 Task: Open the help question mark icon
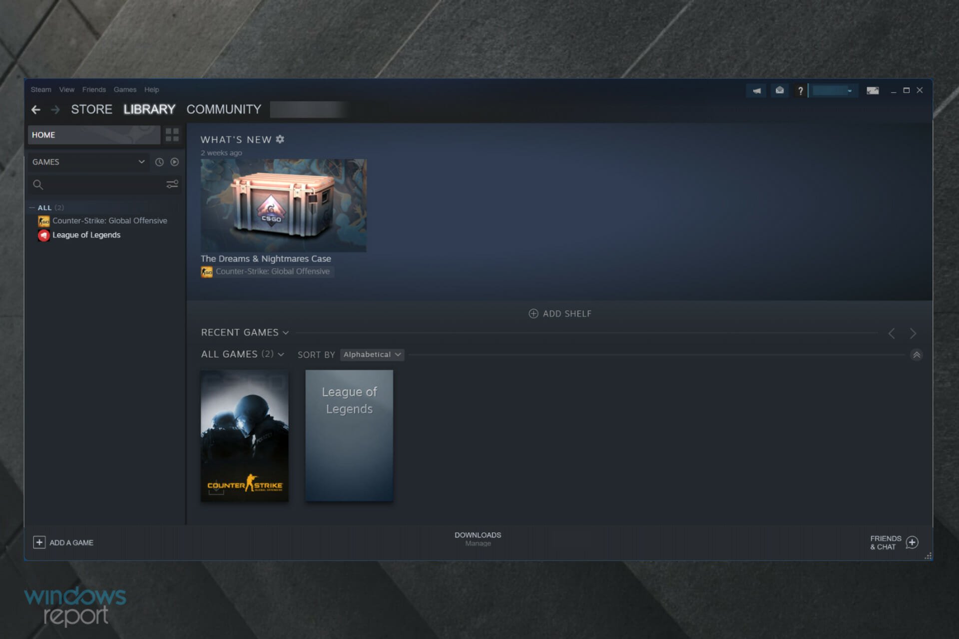800,90
